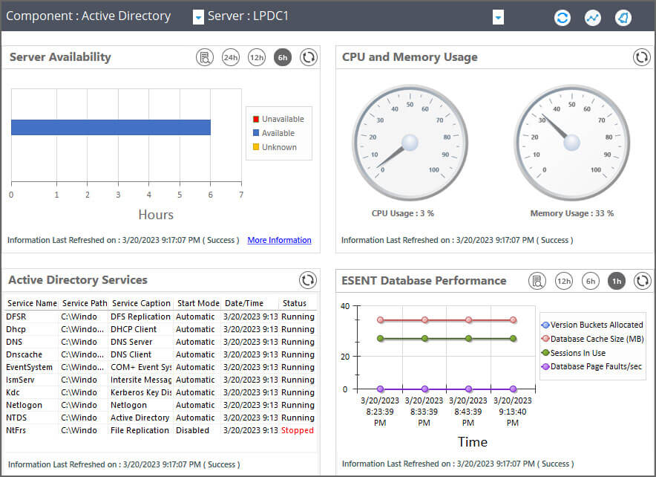The image size is (656, 477).
Task: Click the CPU Usage : 3 % label
Action: pyautogui.click(x=402, y=213)
